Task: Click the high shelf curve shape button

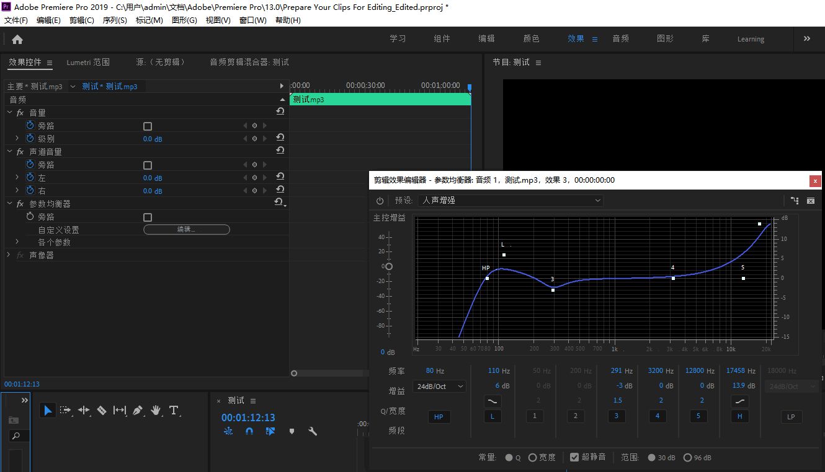Action: (739, 401)
